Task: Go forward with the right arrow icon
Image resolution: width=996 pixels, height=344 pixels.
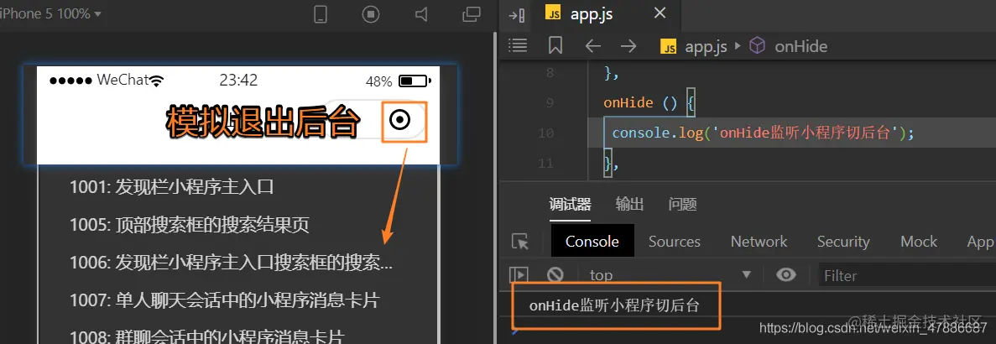Action: click(628, 45)
